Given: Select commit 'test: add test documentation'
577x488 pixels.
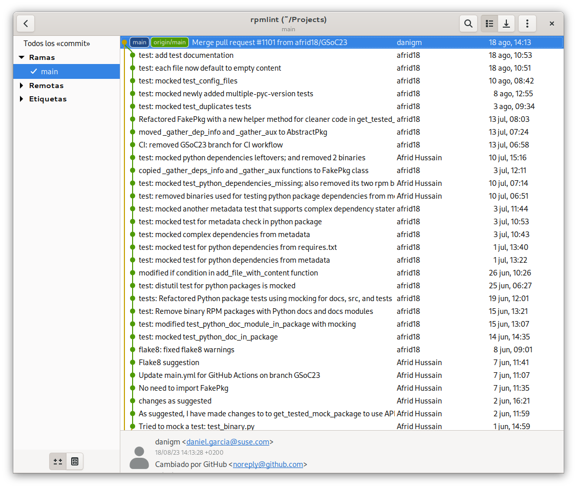Looking at the screenshot, I should click(x=342, y=55).
